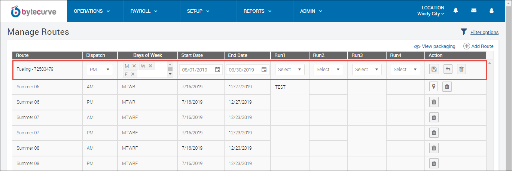Open the End Date calendar picker icon
512x171 pixels.
[x=264, y=70]
